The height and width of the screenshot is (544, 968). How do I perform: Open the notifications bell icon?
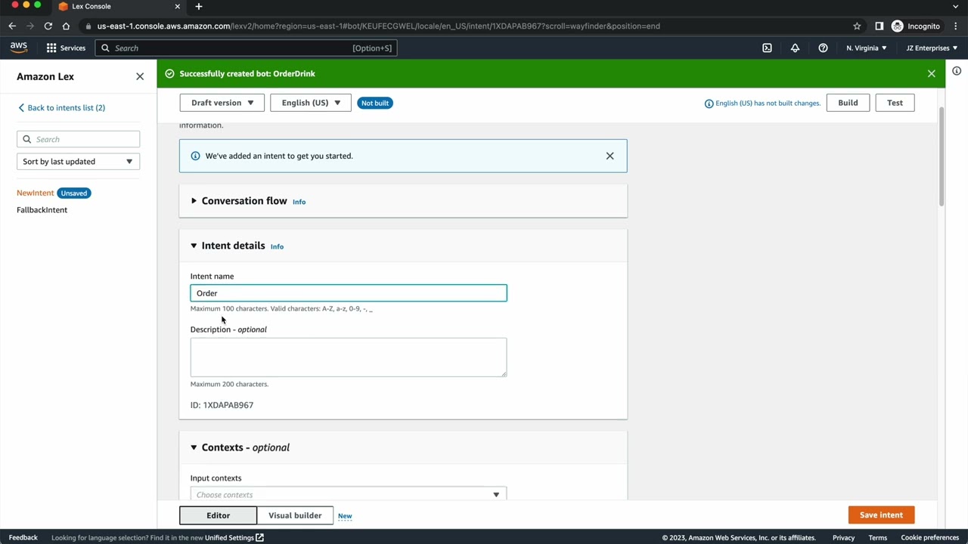795,48
